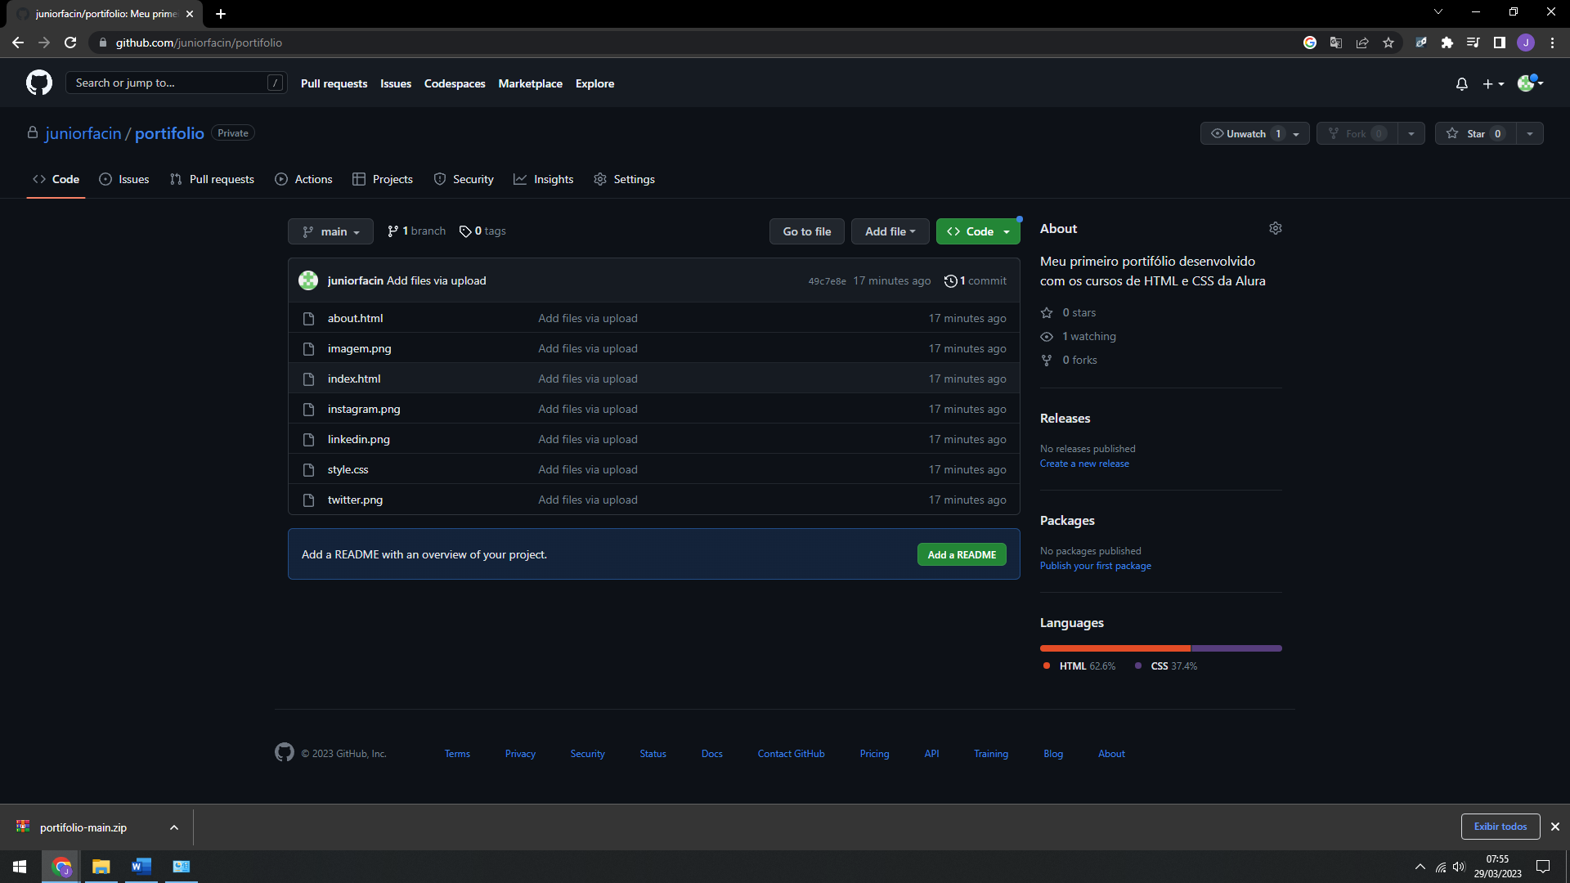This screenshot has height=883, width=1570.
Task: Expand the Fork dropdown arrow
Action: click(1411, 133)
